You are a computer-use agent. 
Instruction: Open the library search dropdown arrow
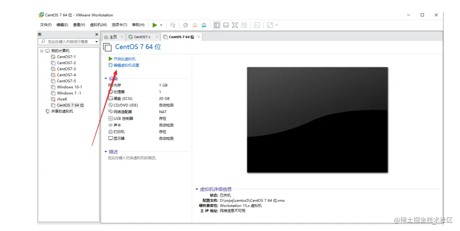tap(97, 42)
